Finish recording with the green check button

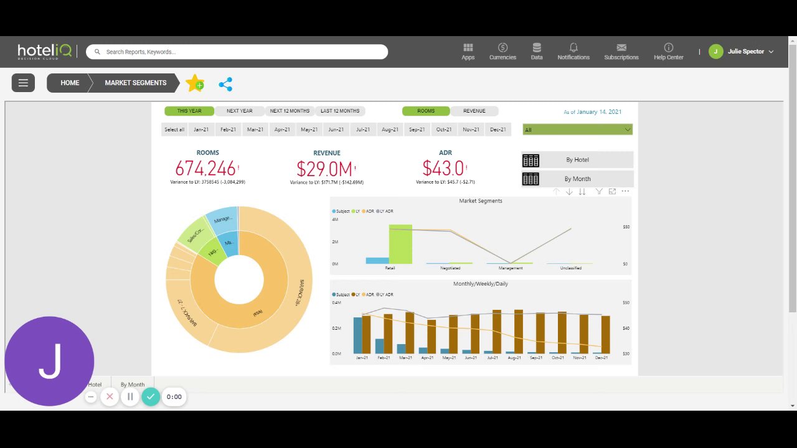(x=151, y=396)
